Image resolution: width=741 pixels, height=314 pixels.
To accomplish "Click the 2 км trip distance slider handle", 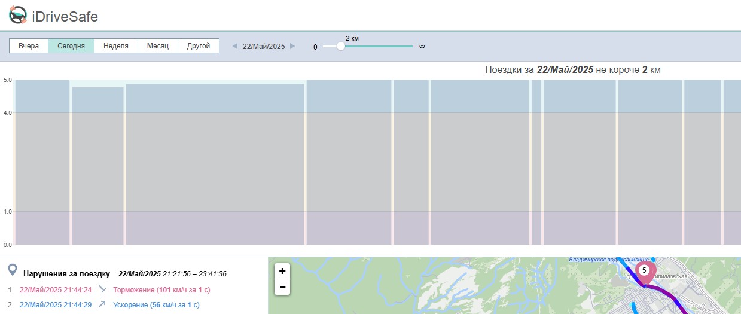I will [341, 46].
